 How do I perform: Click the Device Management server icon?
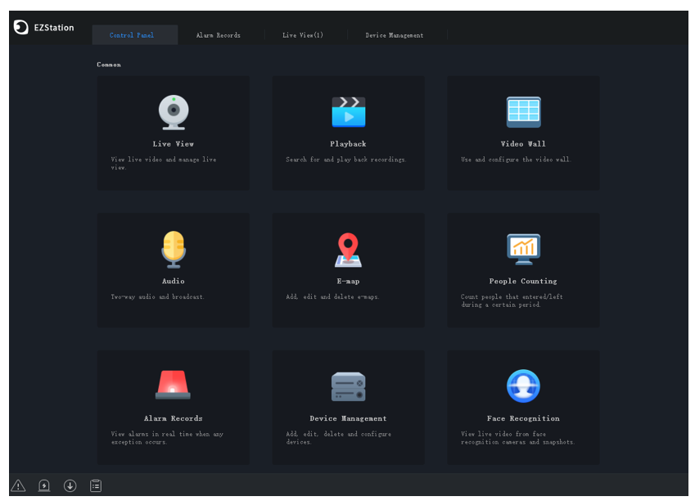[x=349, y=386]
